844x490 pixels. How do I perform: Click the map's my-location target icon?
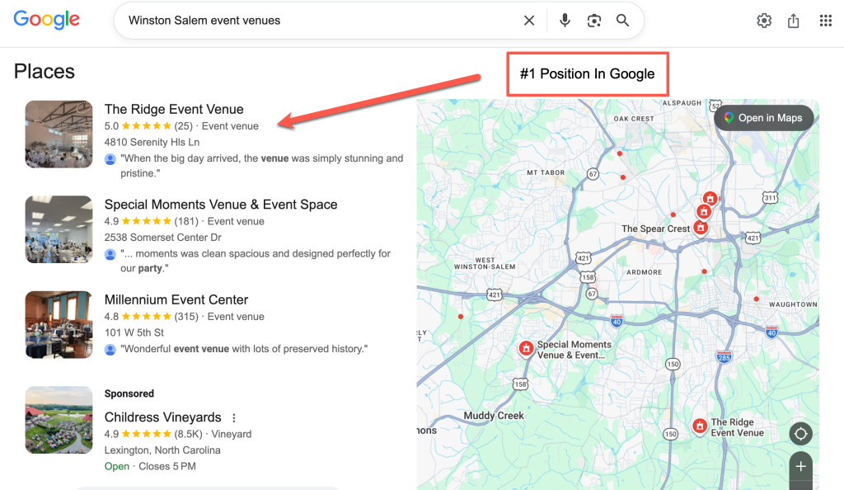800,433
